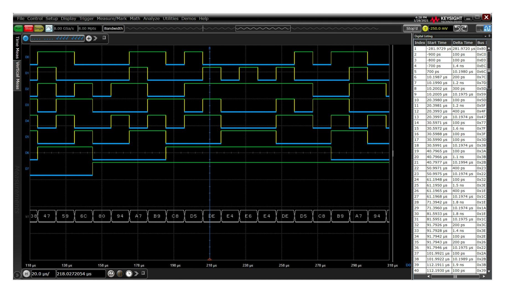Viewport: 505px width, 293px height.
Task: Pin the Digital Listing panel
Action: click(489, 36)
